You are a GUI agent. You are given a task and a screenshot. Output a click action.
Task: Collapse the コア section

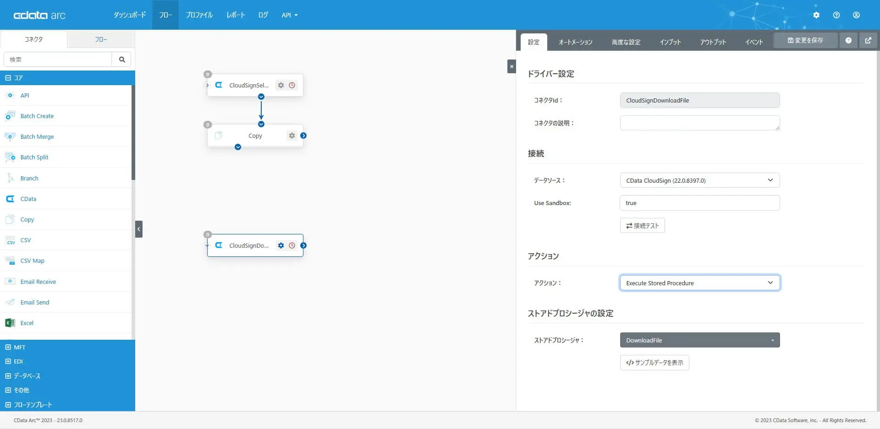67,78
